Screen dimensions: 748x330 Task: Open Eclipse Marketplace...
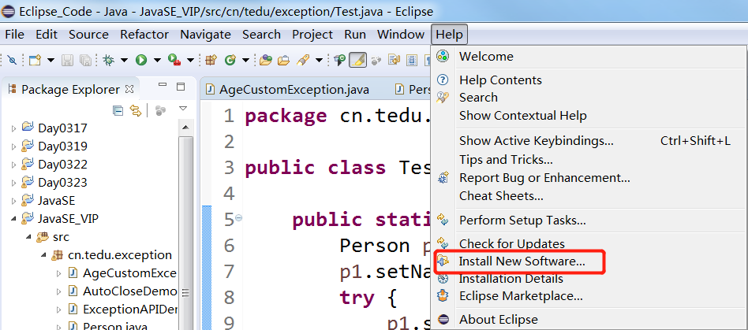589,296
